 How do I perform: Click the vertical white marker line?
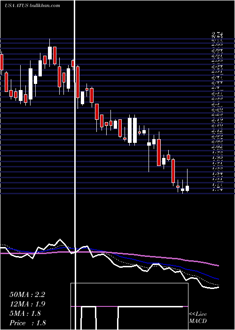click(x=75, y=164)
